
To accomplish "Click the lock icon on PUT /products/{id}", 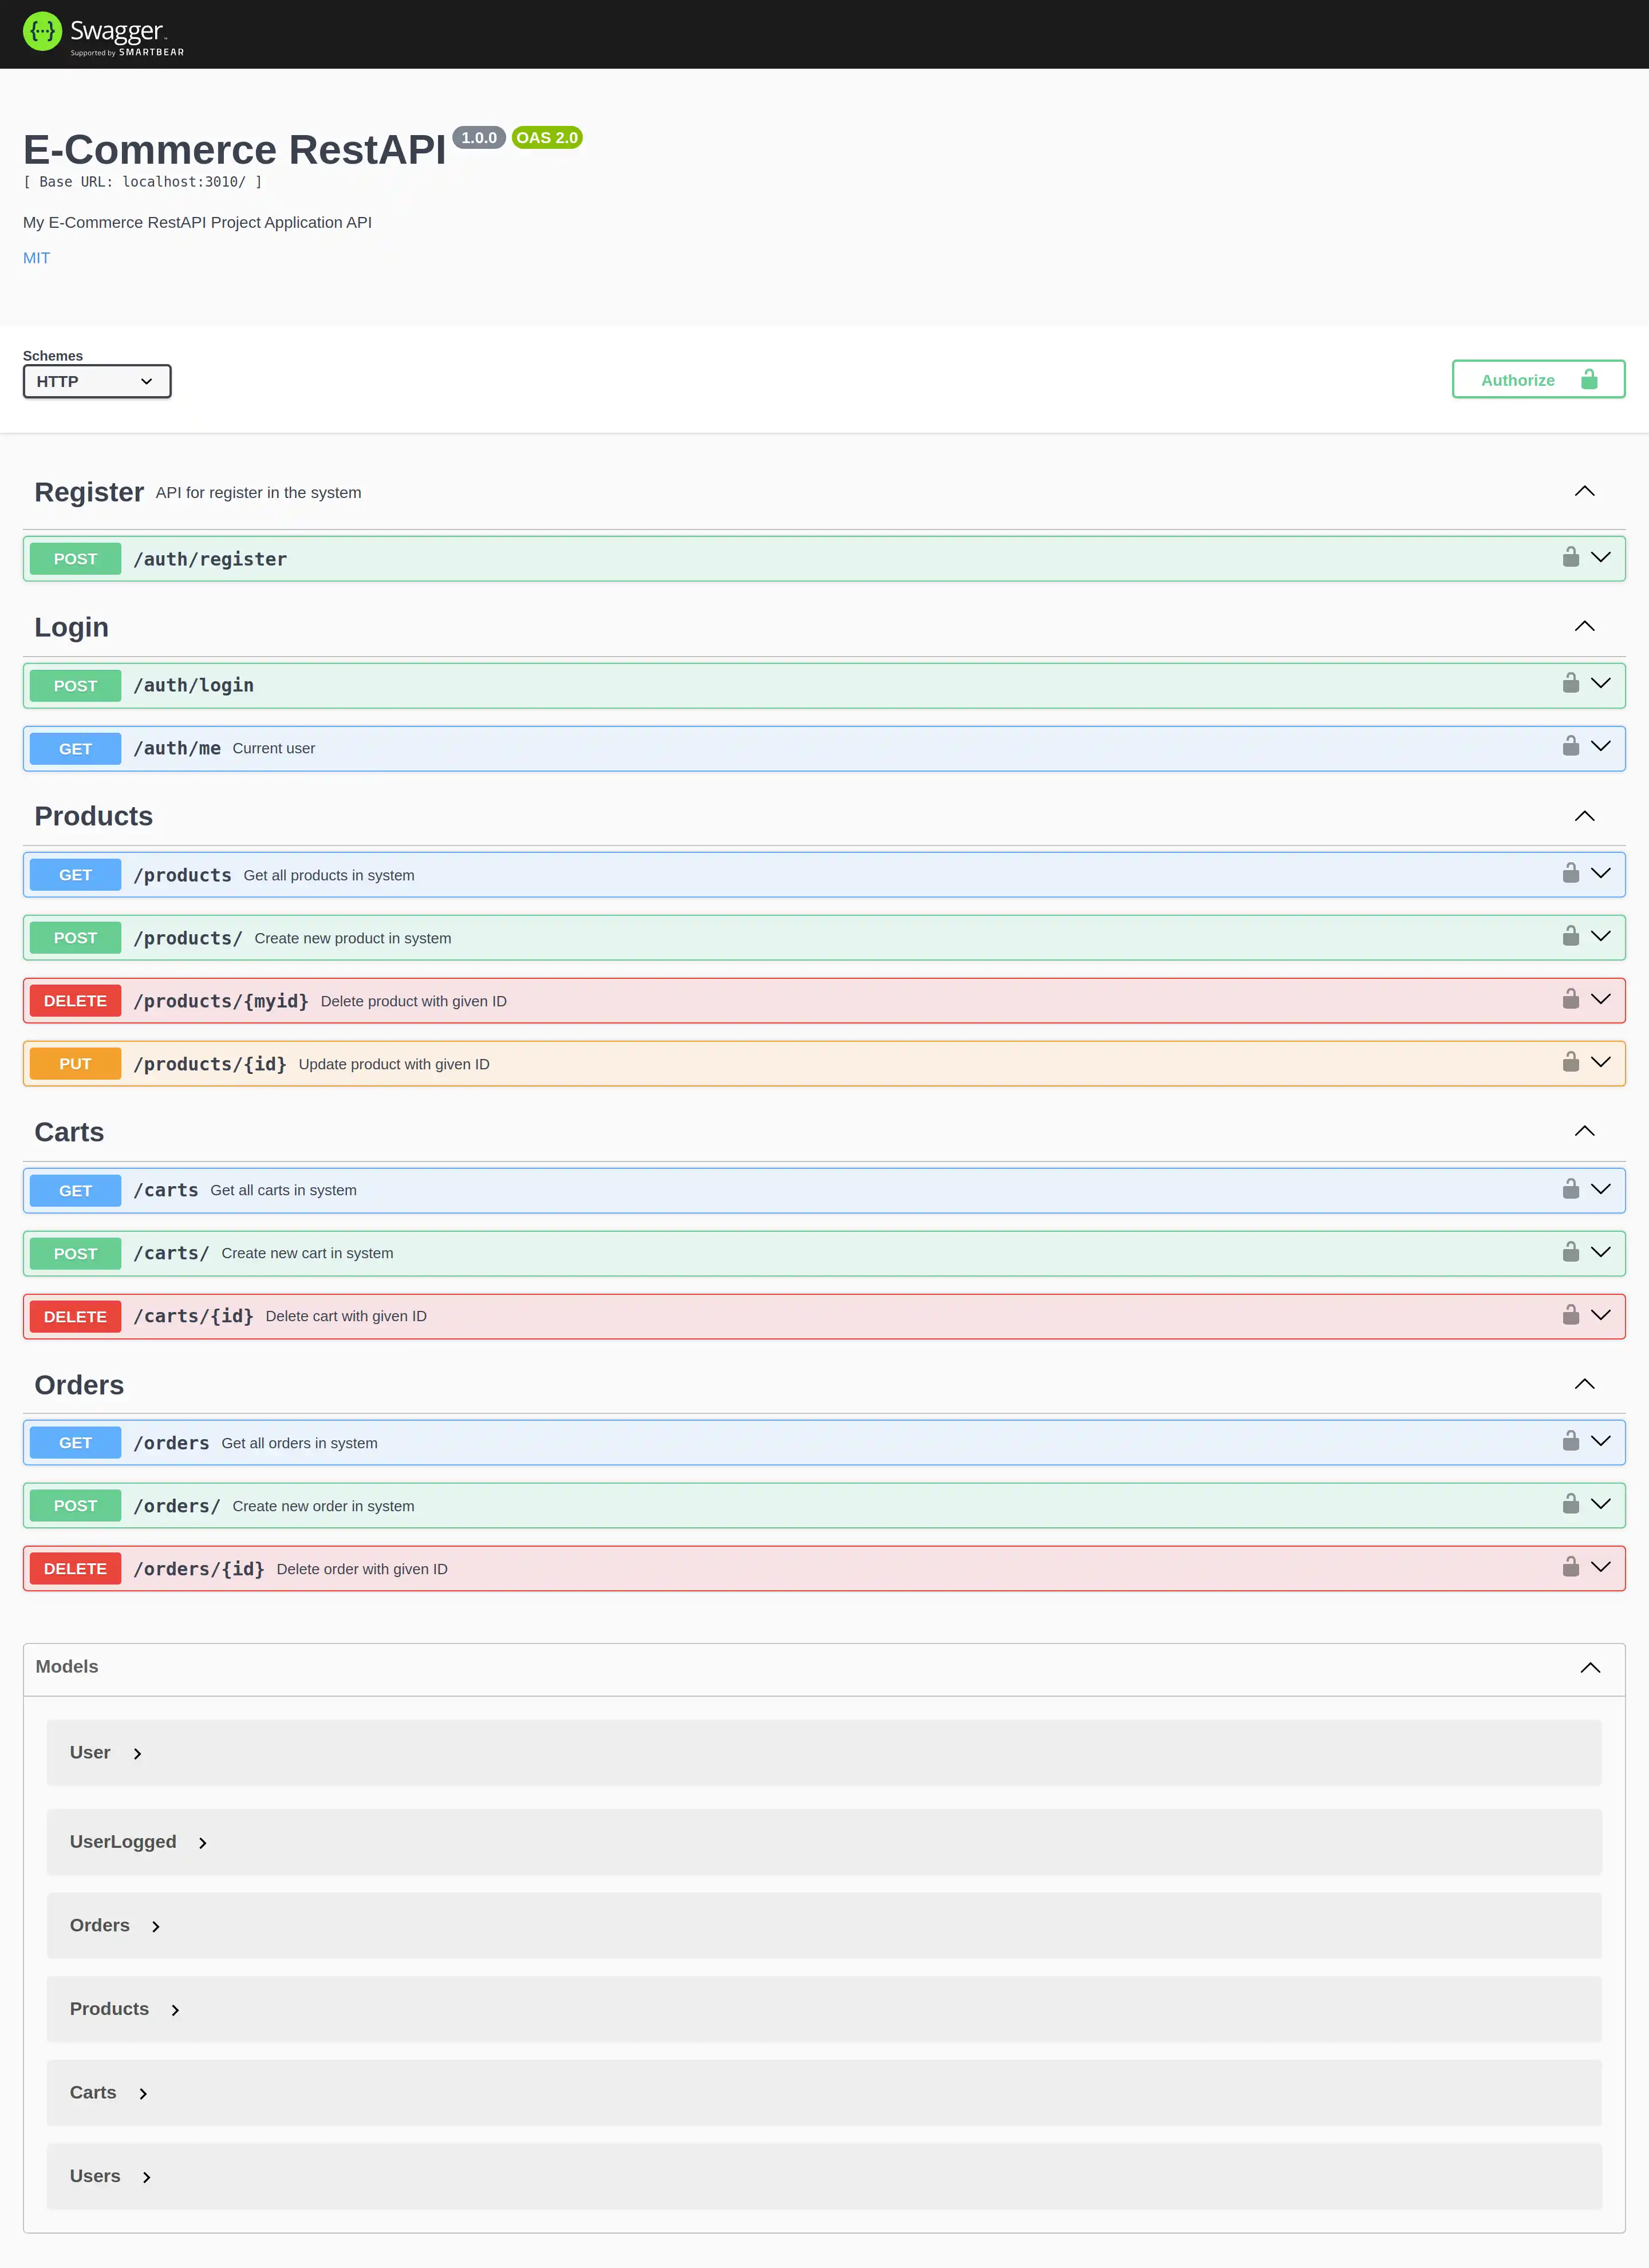I will pos(1571,1062).
